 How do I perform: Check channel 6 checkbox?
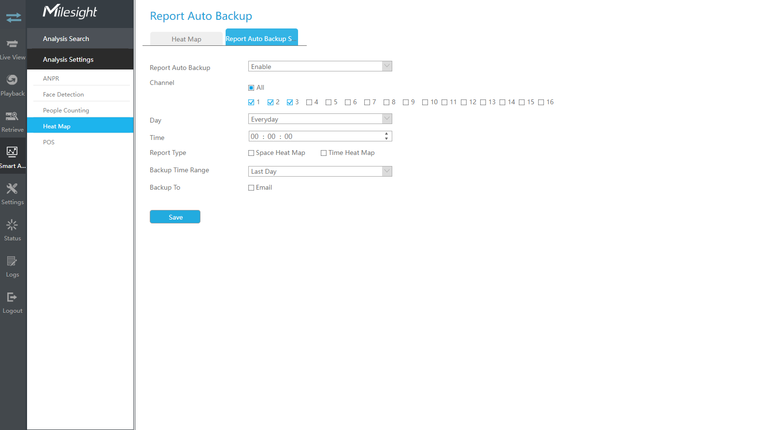click(x=348, y=102)
